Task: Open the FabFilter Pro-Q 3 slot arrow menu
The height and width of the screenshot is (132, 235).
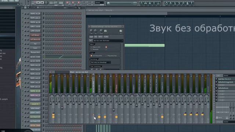Action: [x=216, y=79]
